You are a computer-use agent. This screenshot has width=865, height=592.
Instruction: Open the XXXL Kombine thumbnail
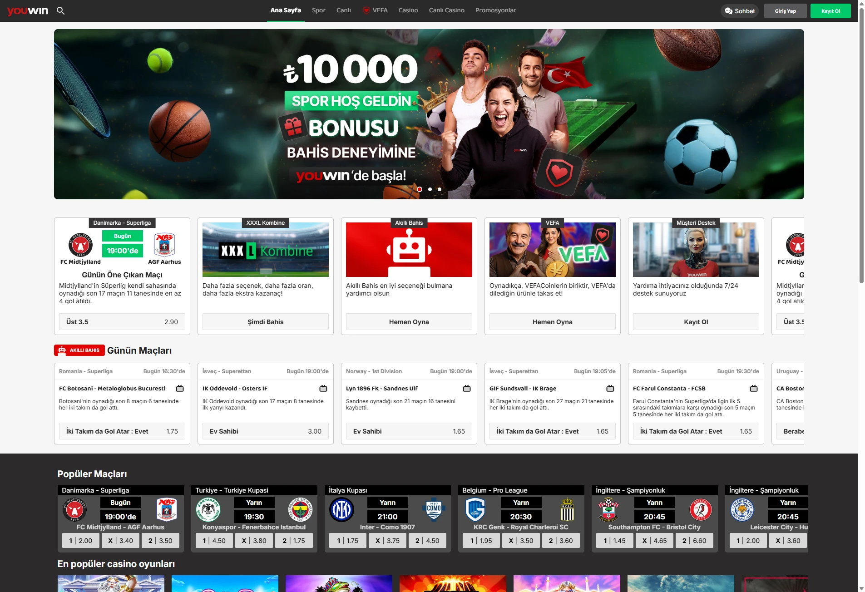(x=266, y=250)
